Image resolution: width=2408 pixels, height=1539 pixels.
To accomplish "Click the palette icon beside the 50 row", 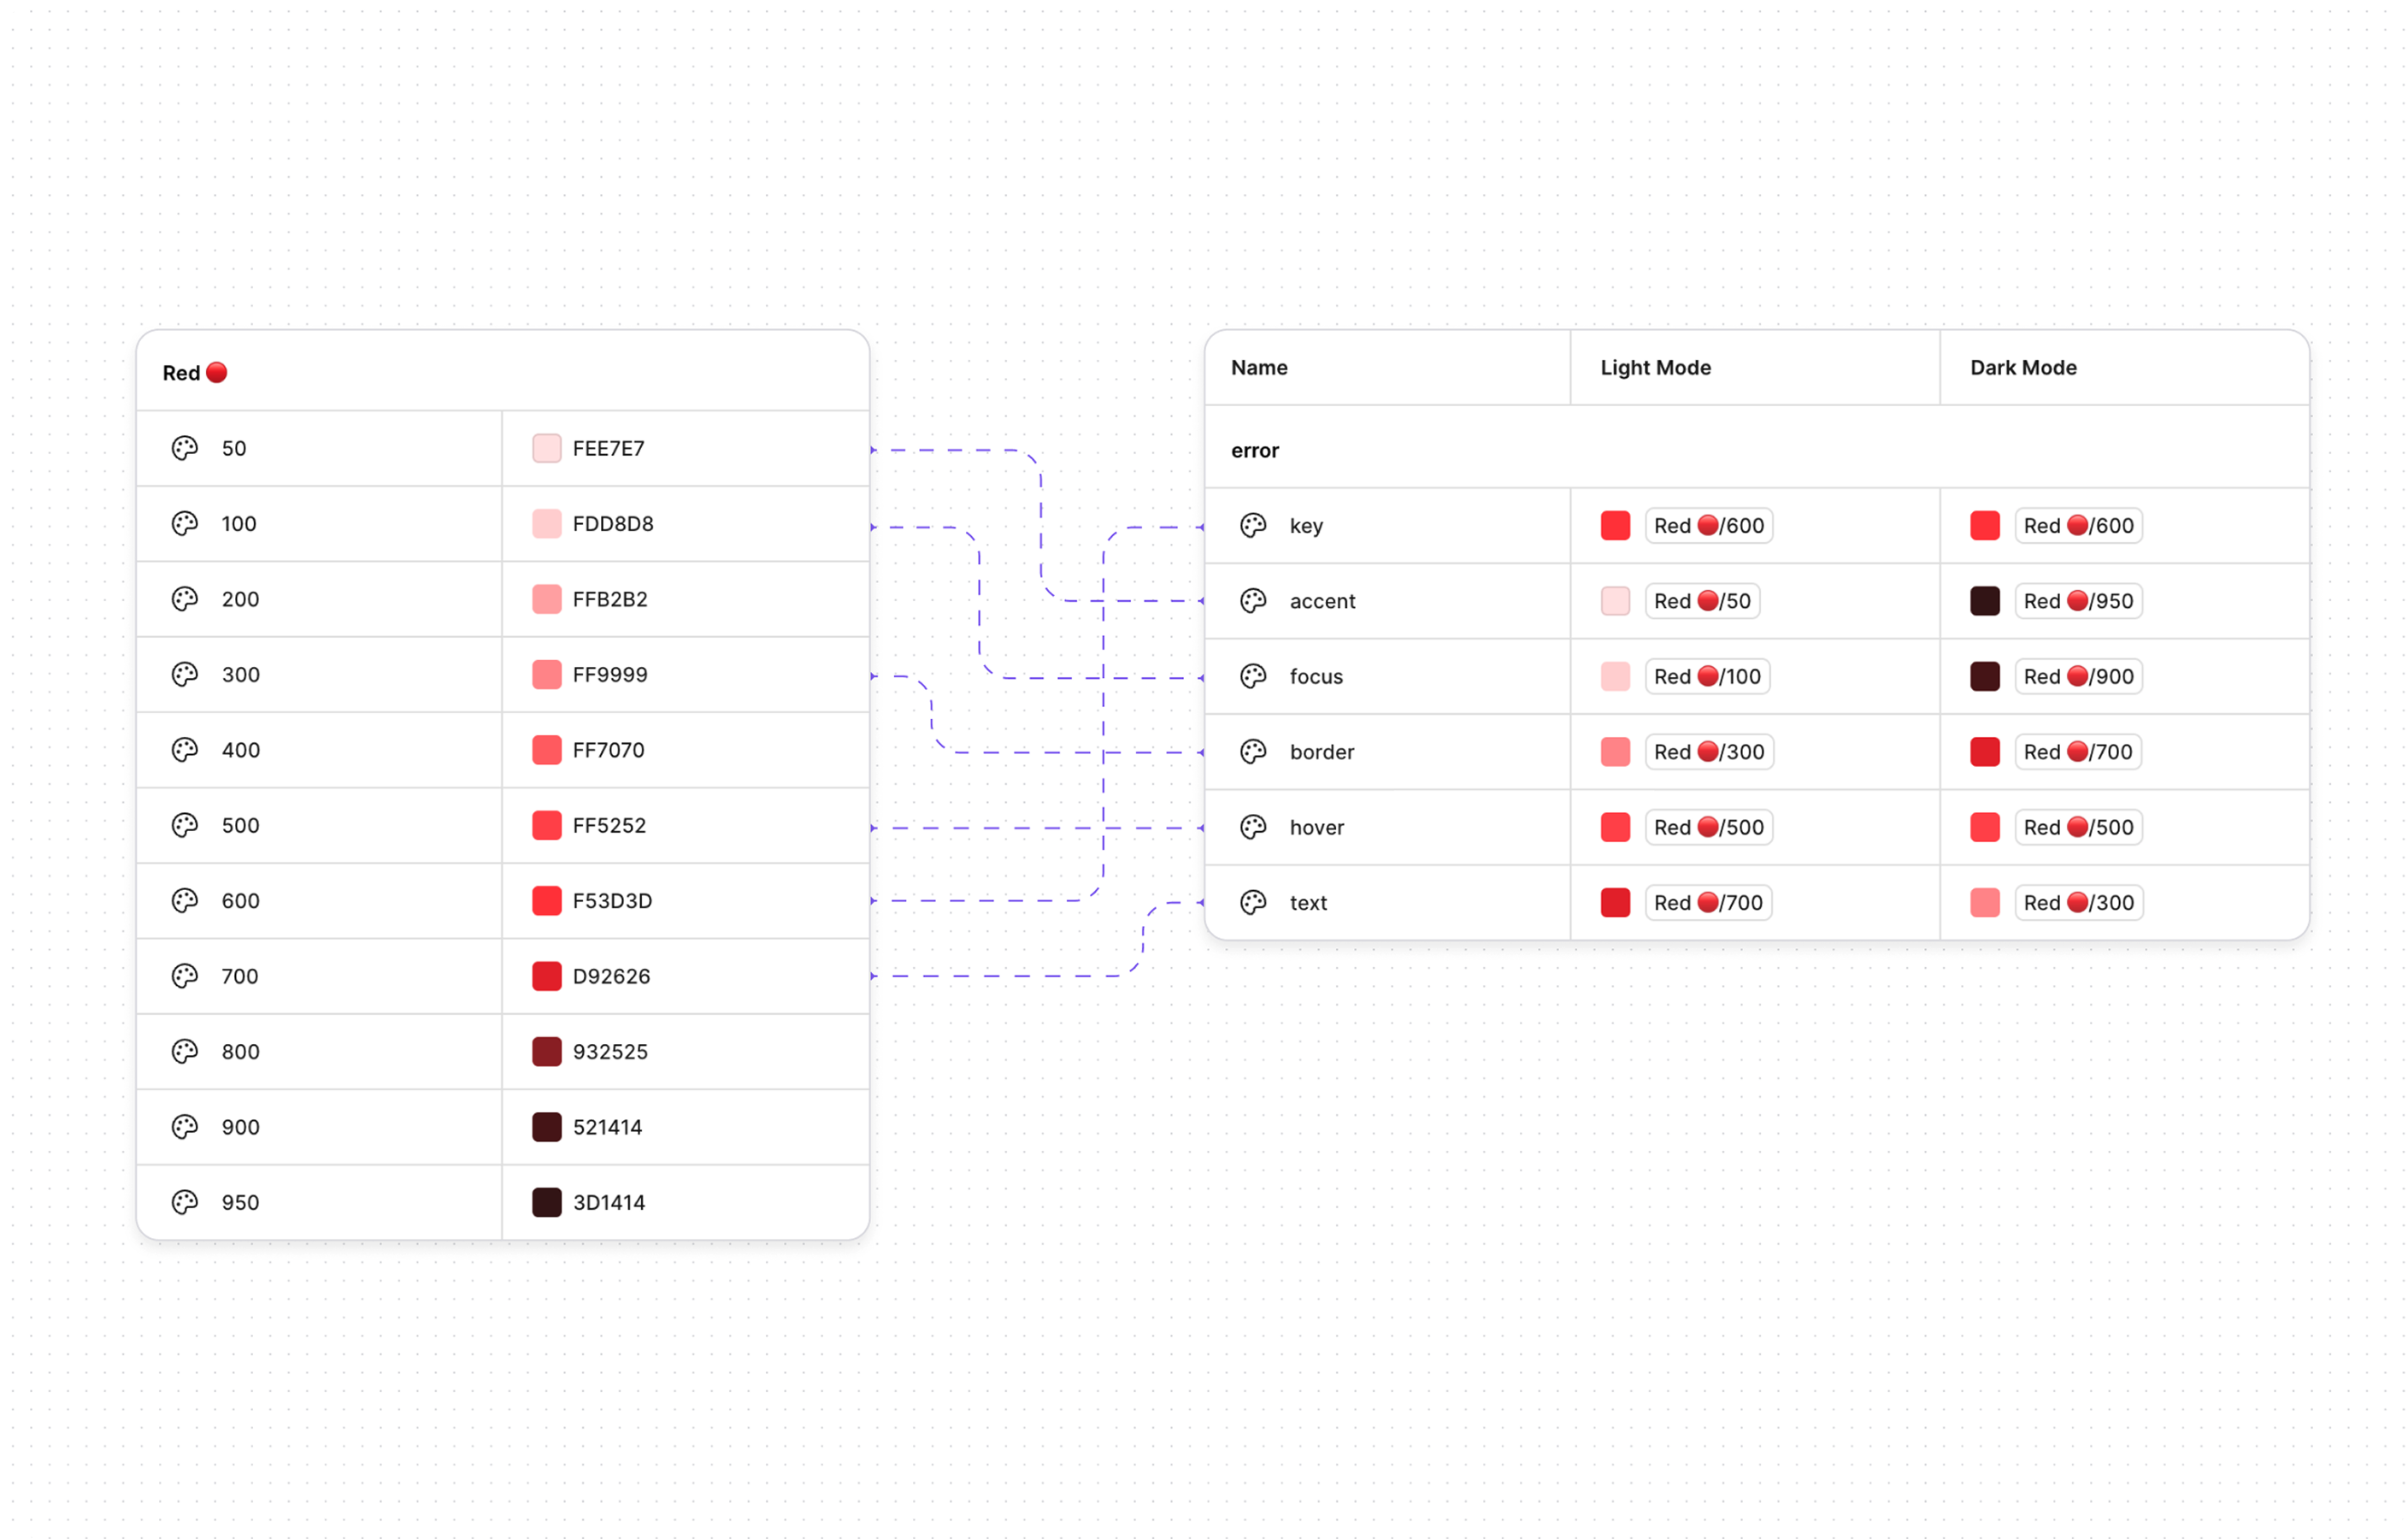I will [185, 448].
